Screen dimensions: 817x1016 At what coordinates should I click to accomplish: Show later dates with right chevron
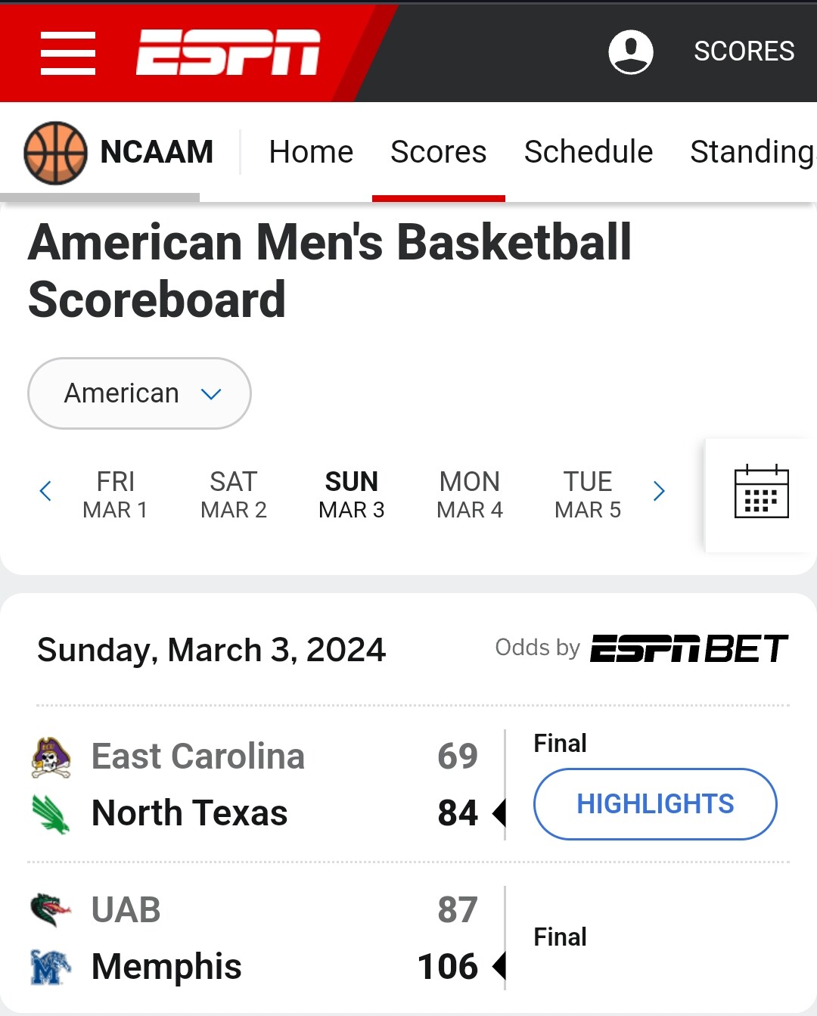pyautogui.click(x=659, y=492)
